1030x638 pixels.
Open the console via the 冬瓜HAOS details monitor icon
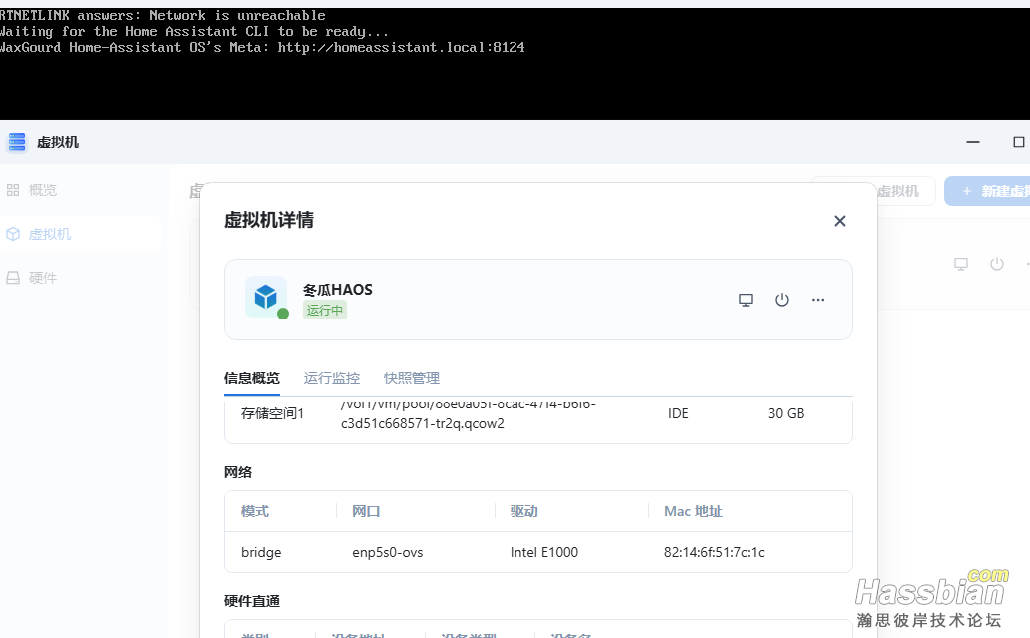click(x=745, y=300)
